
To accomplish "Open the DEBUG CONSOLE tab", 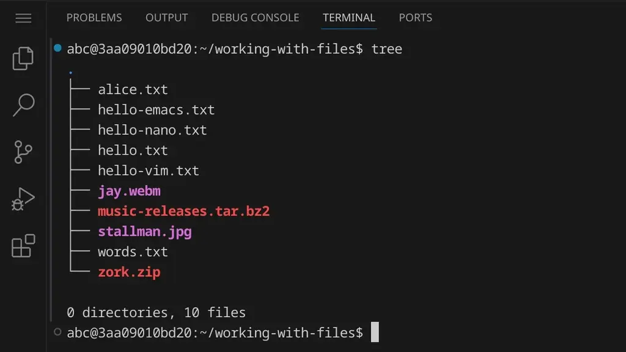I will [255, 18].
